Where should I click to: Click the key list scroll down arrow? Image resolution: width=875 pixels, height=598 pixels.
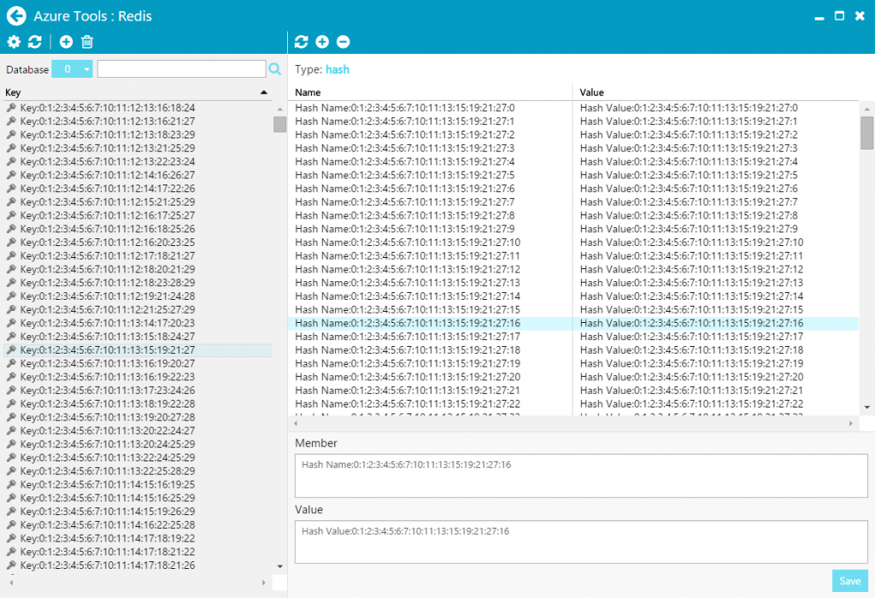[x=279, y=566]
